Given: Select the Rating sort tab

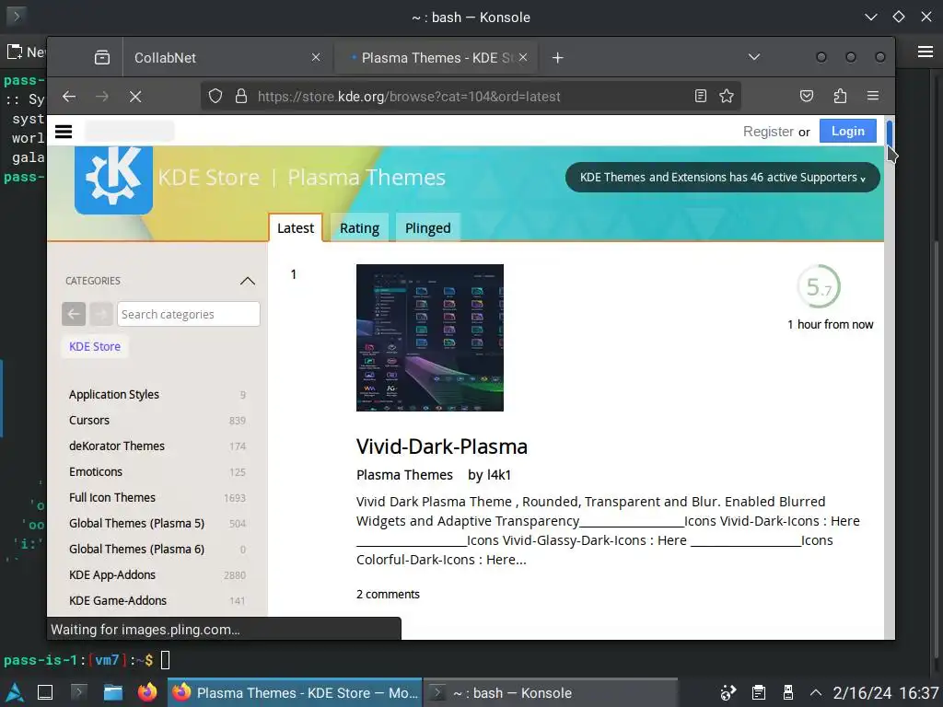Looking at the screenshot, I should pyautogui.click(x=360, y=228).
